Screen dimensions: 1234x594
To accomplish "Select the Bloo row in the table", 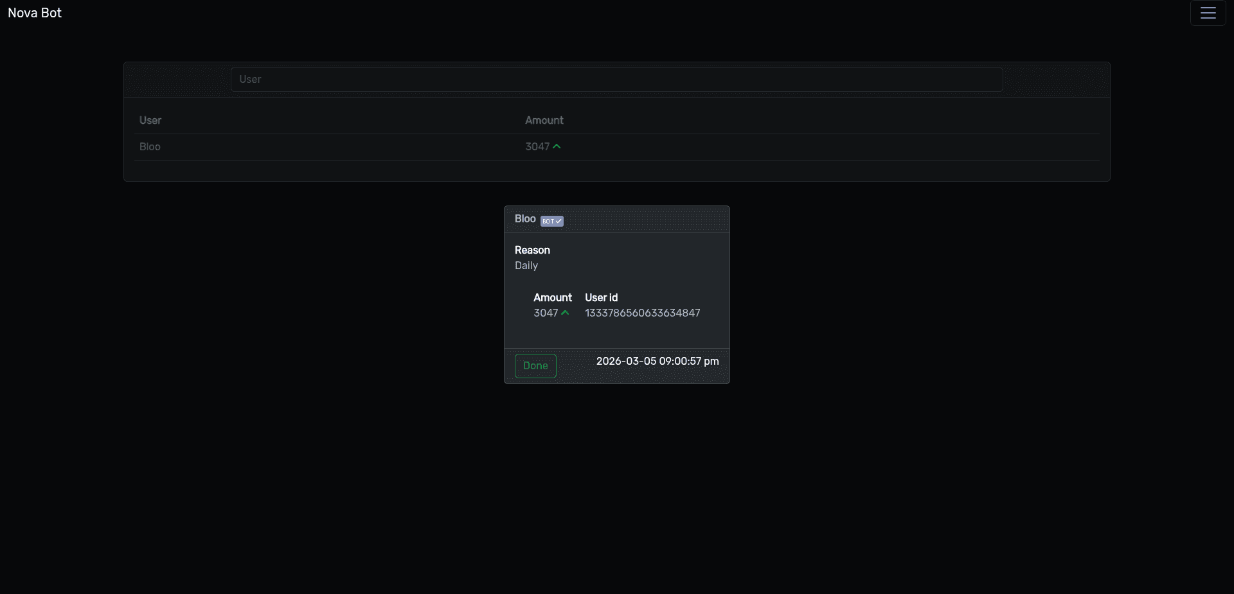I will pos(150,147).
